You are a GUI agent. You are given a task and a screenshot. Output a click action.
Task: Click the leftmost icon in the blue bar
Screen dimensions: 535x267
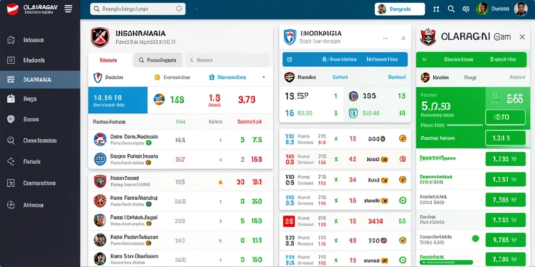coord(289,59)
